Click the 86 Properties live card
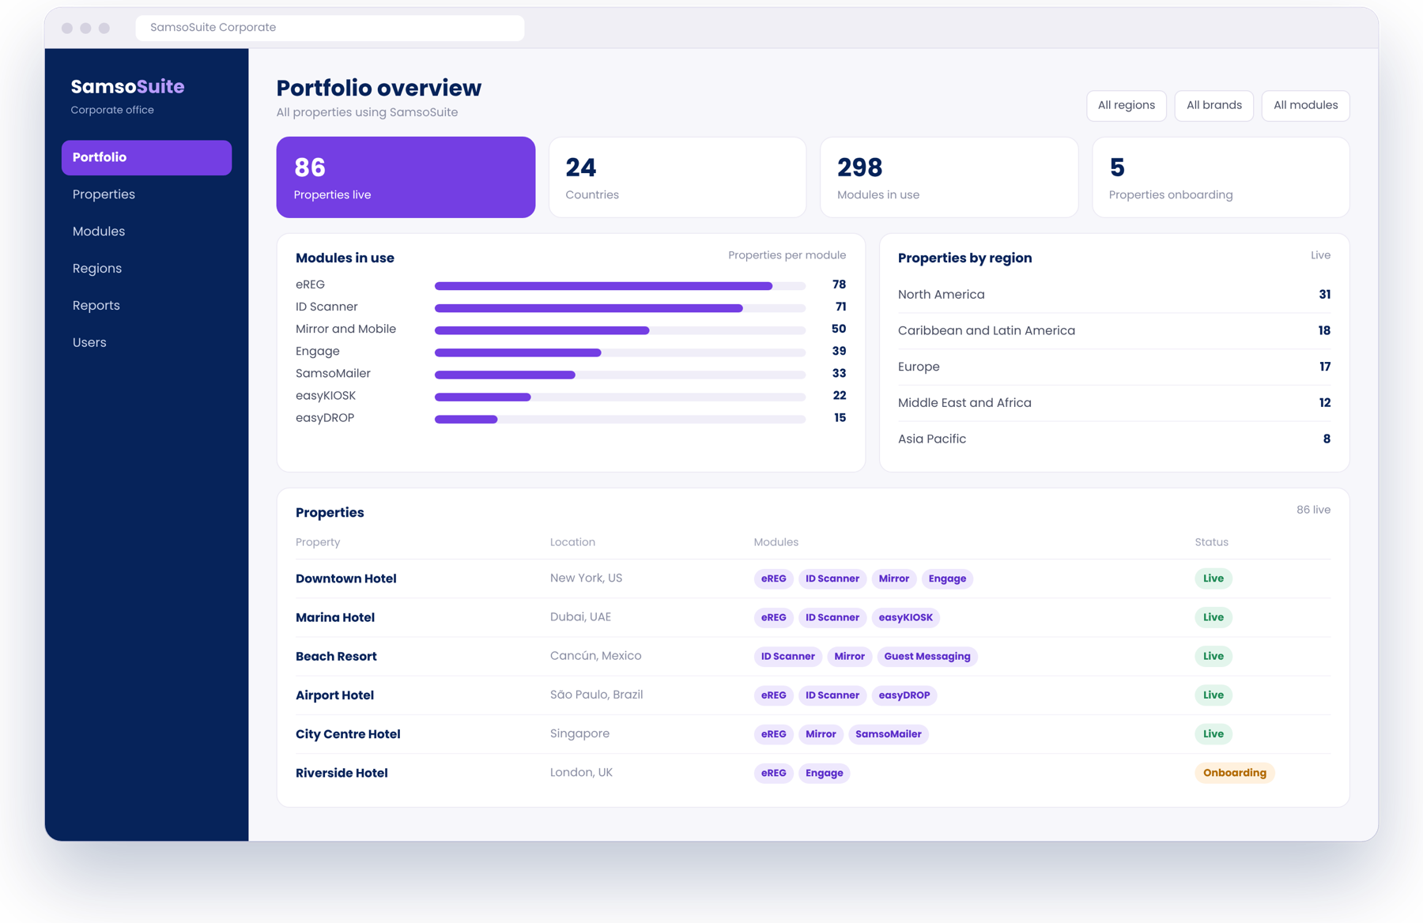The width and height of the screenshot is (1423, 923). point(406,177)
